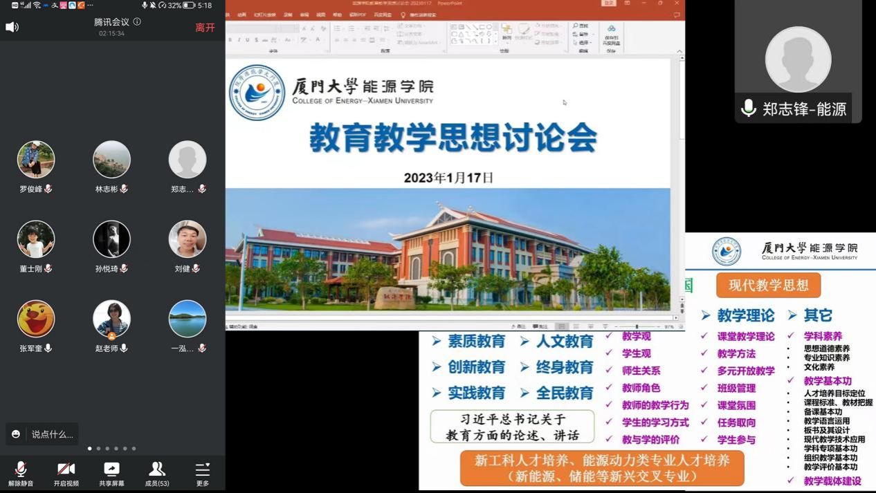Screen dimensions: 876x493
Task: Adjust the PowerPoint zoom slider
Action: [x=637, y=326]
